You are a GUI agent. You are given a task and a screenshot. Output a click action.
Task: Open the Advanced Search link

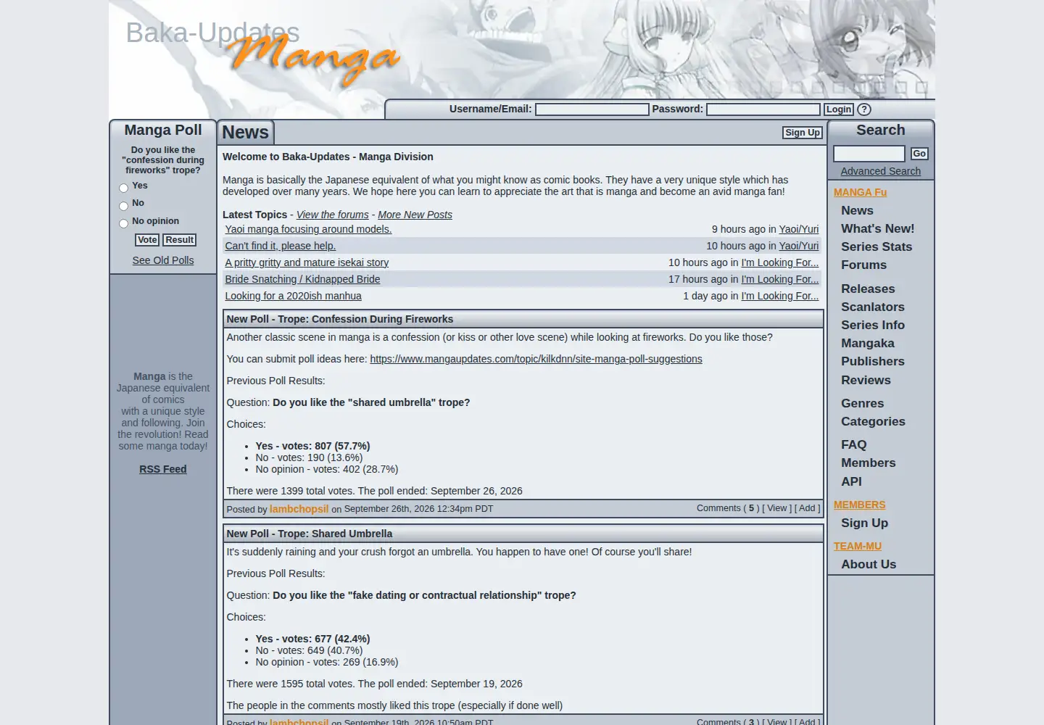coord(881,171)
